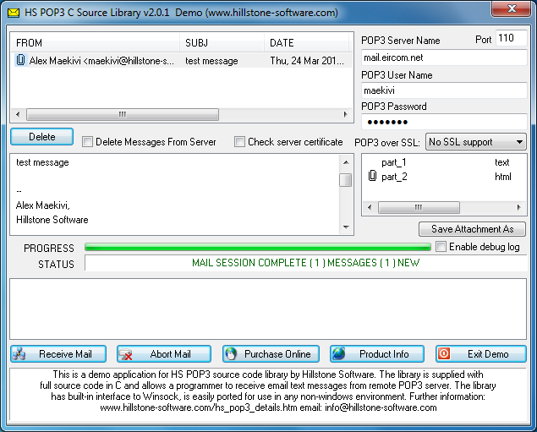Click Save Attachment As button
Viewport: 537px width, 432px height.
pyautogui.click(x=472, y=228)
